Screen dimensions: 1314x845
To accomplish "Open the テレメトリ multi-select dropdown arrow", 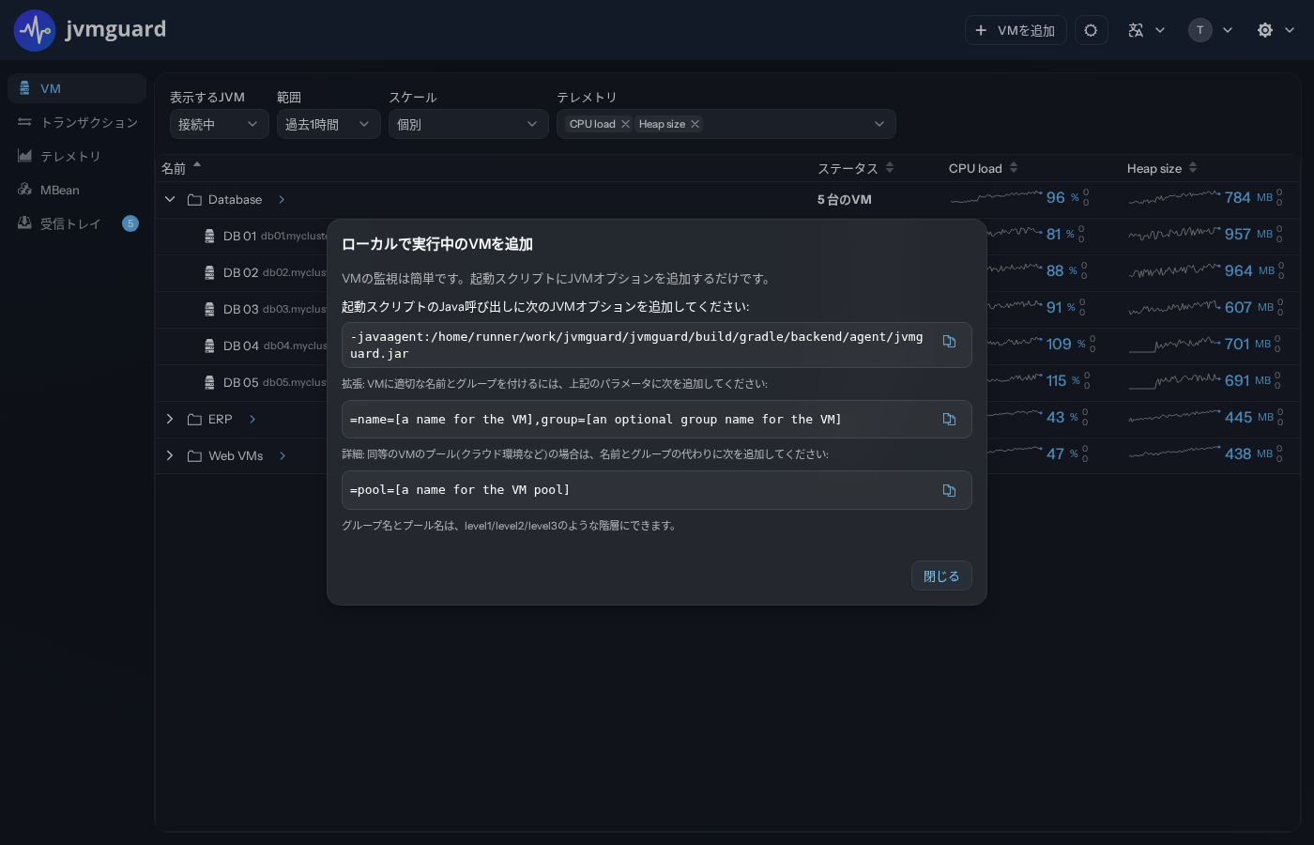I will pyautogui.click(x=879, y=124).
